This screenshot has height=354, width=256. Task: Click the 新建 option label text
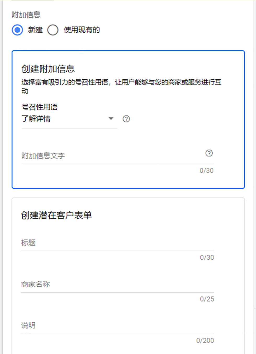[35, 30]
